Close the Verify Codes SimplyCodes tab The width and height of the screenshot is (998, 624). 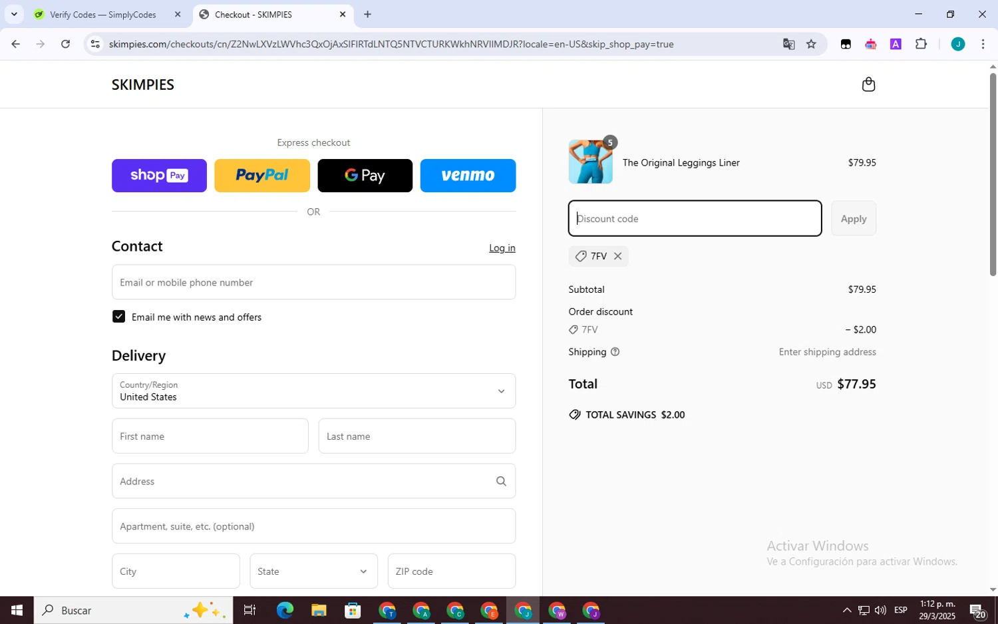coord(178,14)
